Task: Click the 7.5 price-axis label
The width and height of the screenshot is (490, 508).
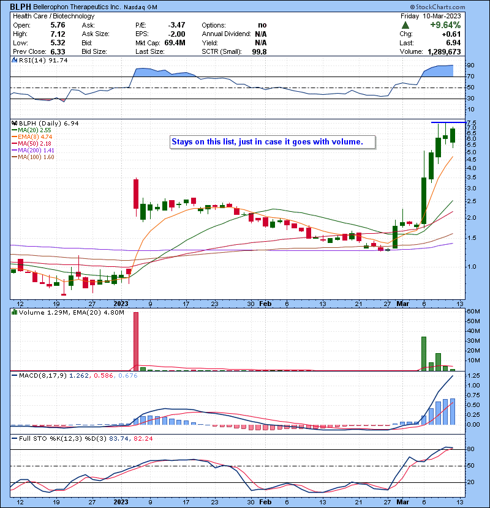Action: [472, 123]
